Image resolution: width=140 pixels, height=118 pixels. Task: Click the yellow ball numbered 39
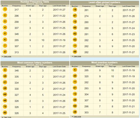coord(75,112)
